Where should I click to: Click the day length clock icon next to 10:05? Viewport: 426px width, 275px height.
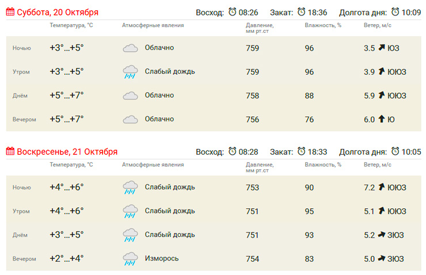click(x=395, y=151)
